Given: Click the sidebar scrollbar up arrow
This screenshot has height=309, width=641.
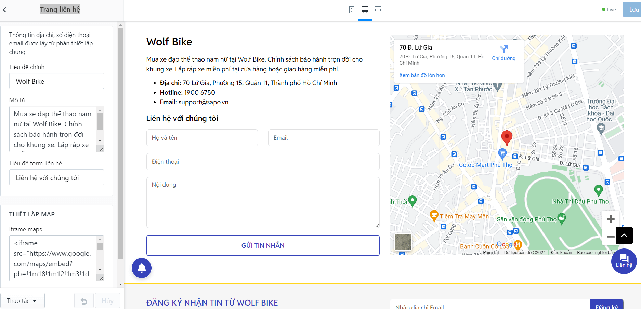Looking at the screenshot, I should click(120, 25).
